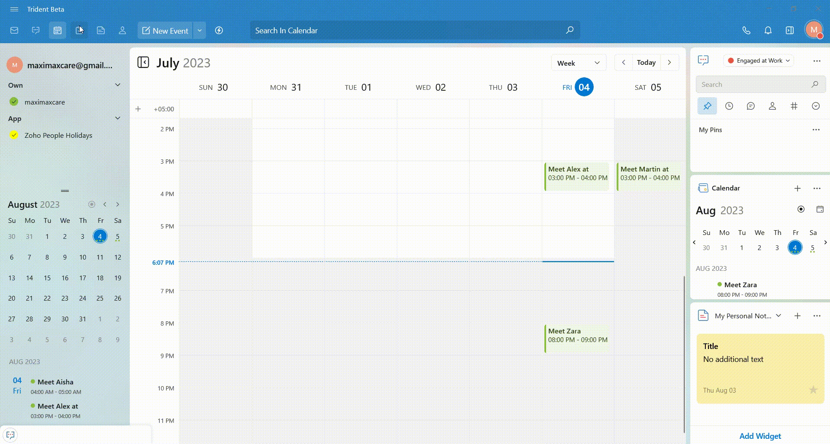Open the hamburger menu
The height and width of the screenshot is (444, 830).
click(14, 9)
